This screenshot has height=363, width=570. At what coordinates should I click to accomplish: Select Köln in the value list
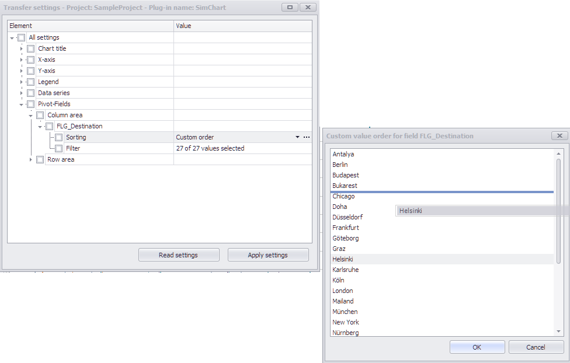point(442,280)
